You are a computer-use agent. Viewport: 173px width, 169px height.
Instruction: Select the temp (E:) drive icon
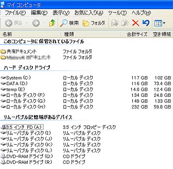3,89
